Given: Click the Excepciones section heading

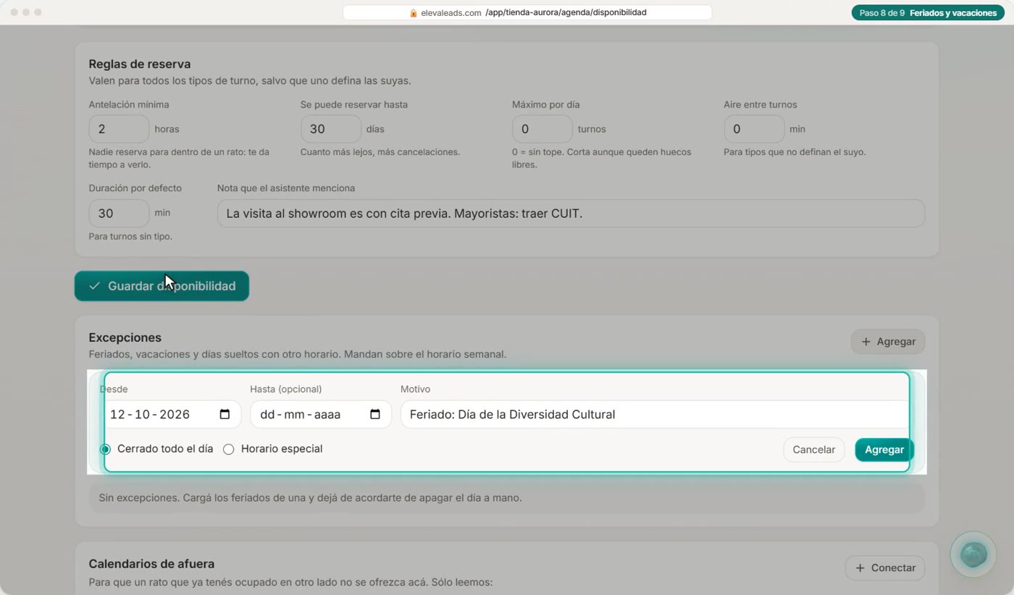Looking at the screenshot, I should [x=125, y=338].
